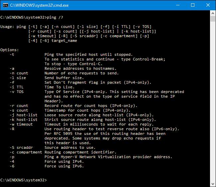Open the cmd system menu icon
The height and width of the screenshot is (187, 216).
[x=5, y=5]
